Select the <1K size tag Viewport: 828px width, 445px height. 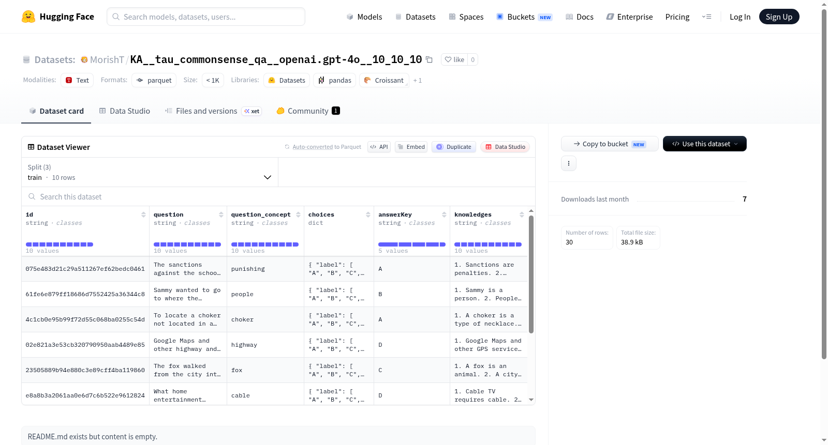pos(213,80)
